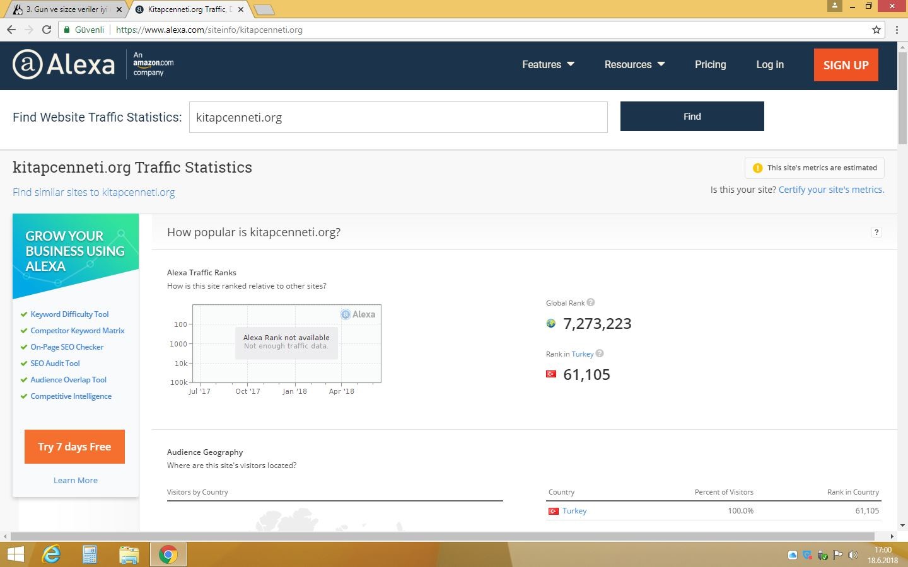This screenshot has width=908, height=567.
Task: Open the Pricing page
Action: point(710,64)
